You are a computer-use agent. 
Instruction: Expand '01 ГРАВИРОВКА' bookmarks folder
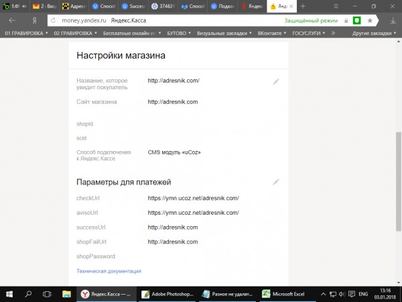[x=26, y=33]
